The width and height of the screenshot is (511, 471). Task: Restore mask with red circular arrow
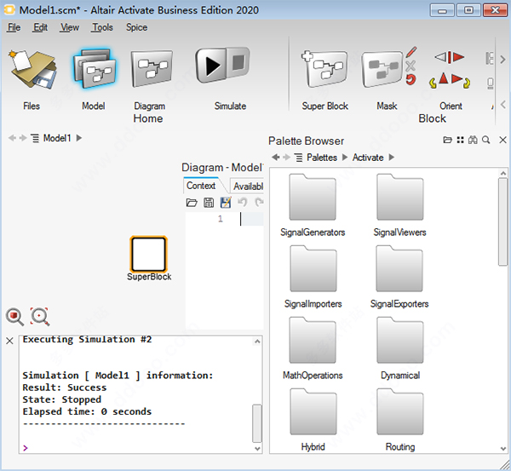411,79
